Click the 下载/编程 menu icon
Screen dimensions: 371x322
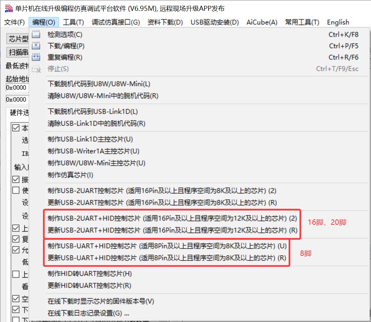tap(36, 46)
